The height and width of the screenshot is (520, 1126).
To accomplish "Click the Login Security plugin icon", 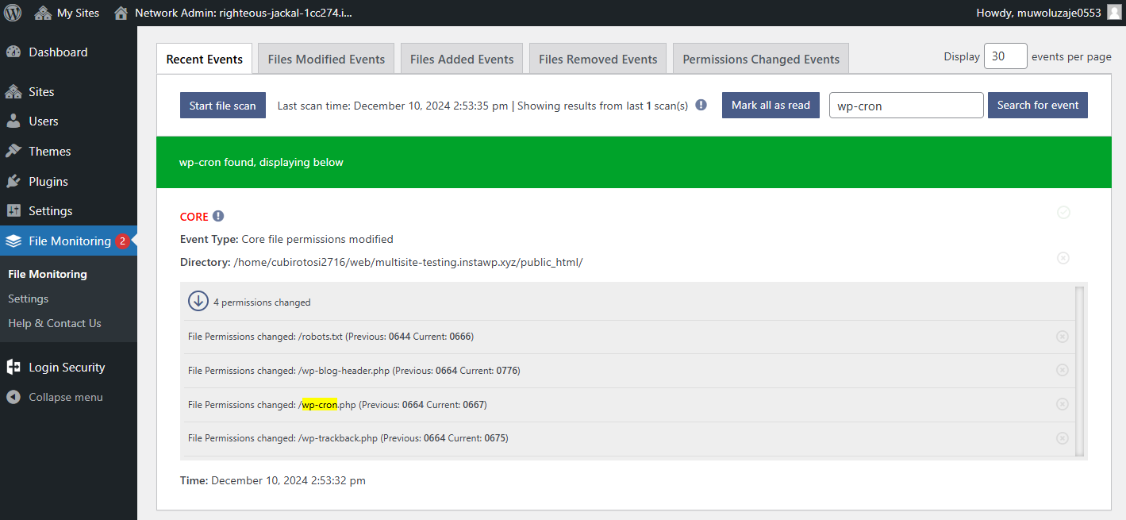I will click(x=13, y=368).
